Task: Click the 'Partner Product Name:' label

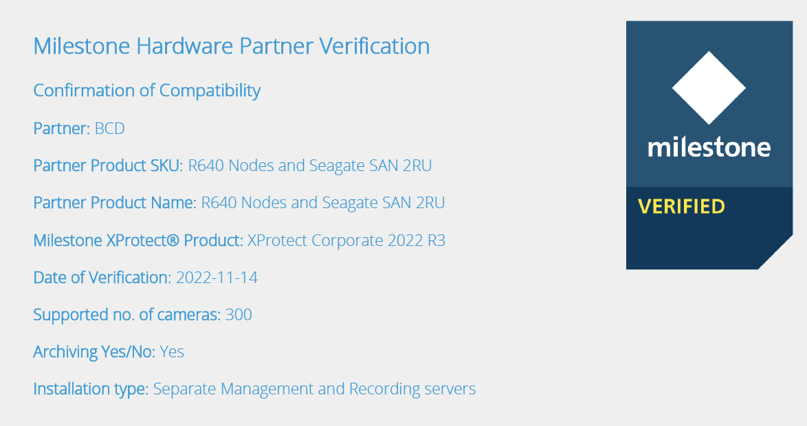Action: [115, 203]
